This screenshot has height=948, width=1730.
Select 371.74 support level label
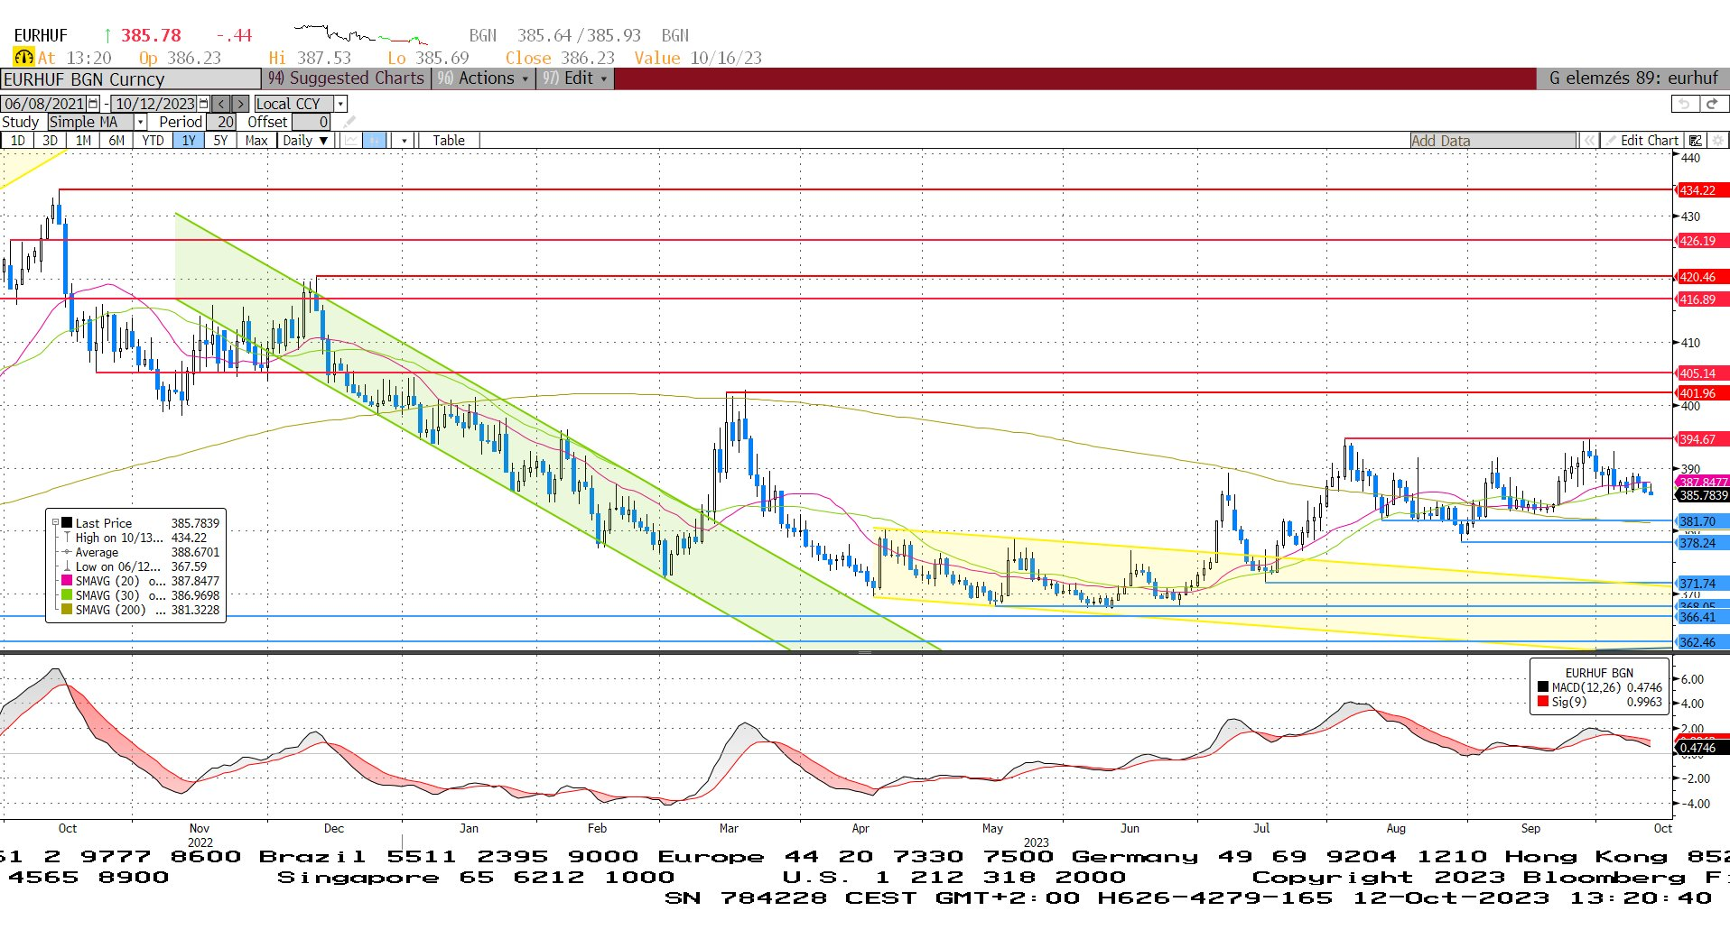pyautogui.click(x=1702, y=584)
